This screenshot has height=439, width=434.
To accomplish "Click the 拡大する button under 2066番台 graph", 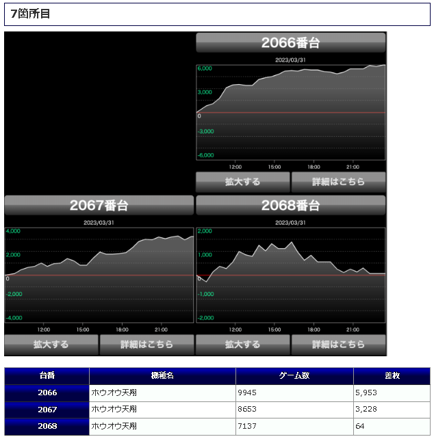I will (x=243, y=182).
